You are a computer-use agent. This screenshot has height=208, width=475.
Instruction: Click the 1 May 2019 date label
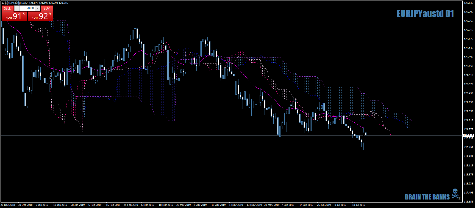(x=236, y=205)
